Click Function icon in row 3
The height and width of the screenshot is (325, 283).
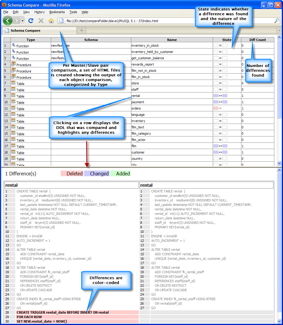pos(13,57)
